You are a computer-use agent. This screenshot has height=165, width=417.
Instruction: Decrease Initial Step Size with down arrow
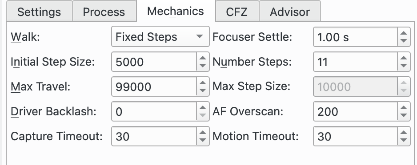point(203,66)
